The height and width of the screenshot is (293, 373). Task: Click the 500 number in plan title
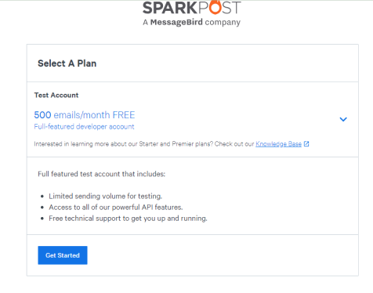pos(42,115)
